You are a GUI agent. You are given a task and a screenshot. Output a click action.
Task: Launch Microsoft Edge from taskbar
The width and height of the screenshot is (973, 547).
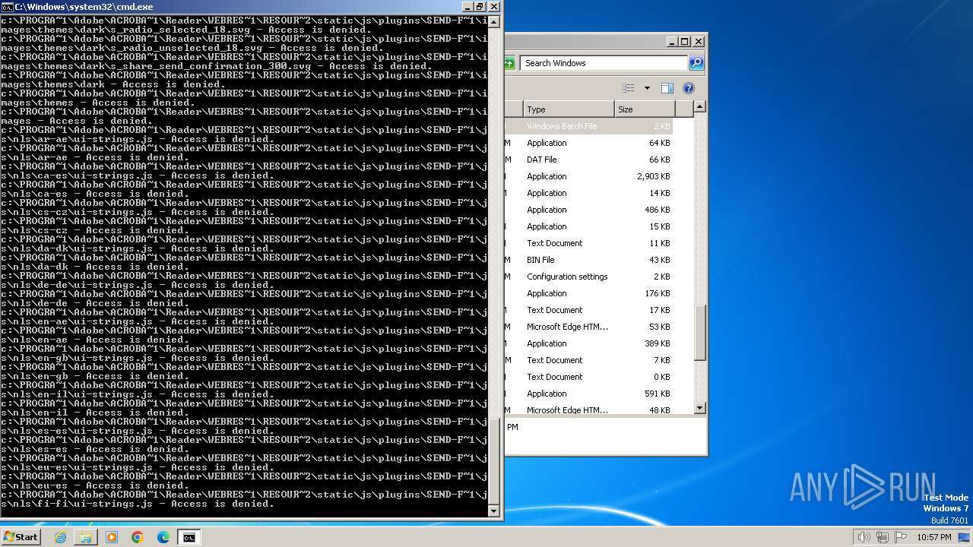(163, 537)
